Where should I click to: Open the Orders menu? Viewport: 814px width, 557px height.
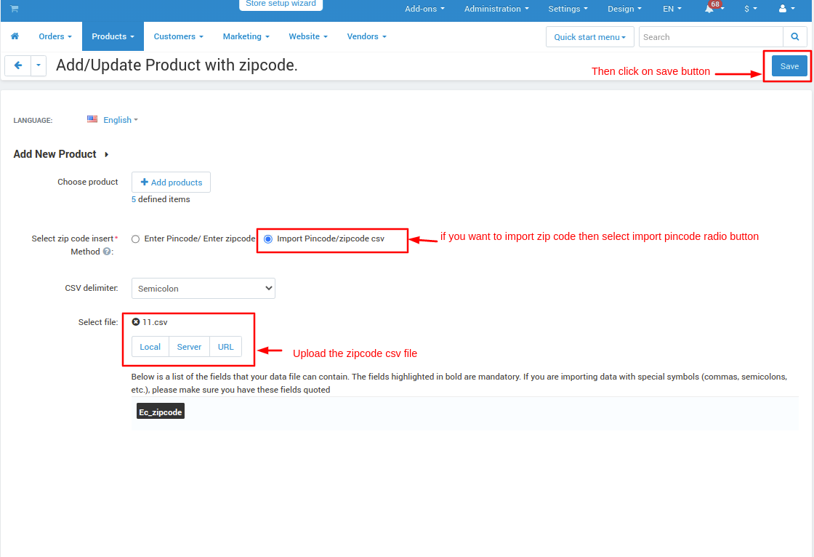point(55,36)
